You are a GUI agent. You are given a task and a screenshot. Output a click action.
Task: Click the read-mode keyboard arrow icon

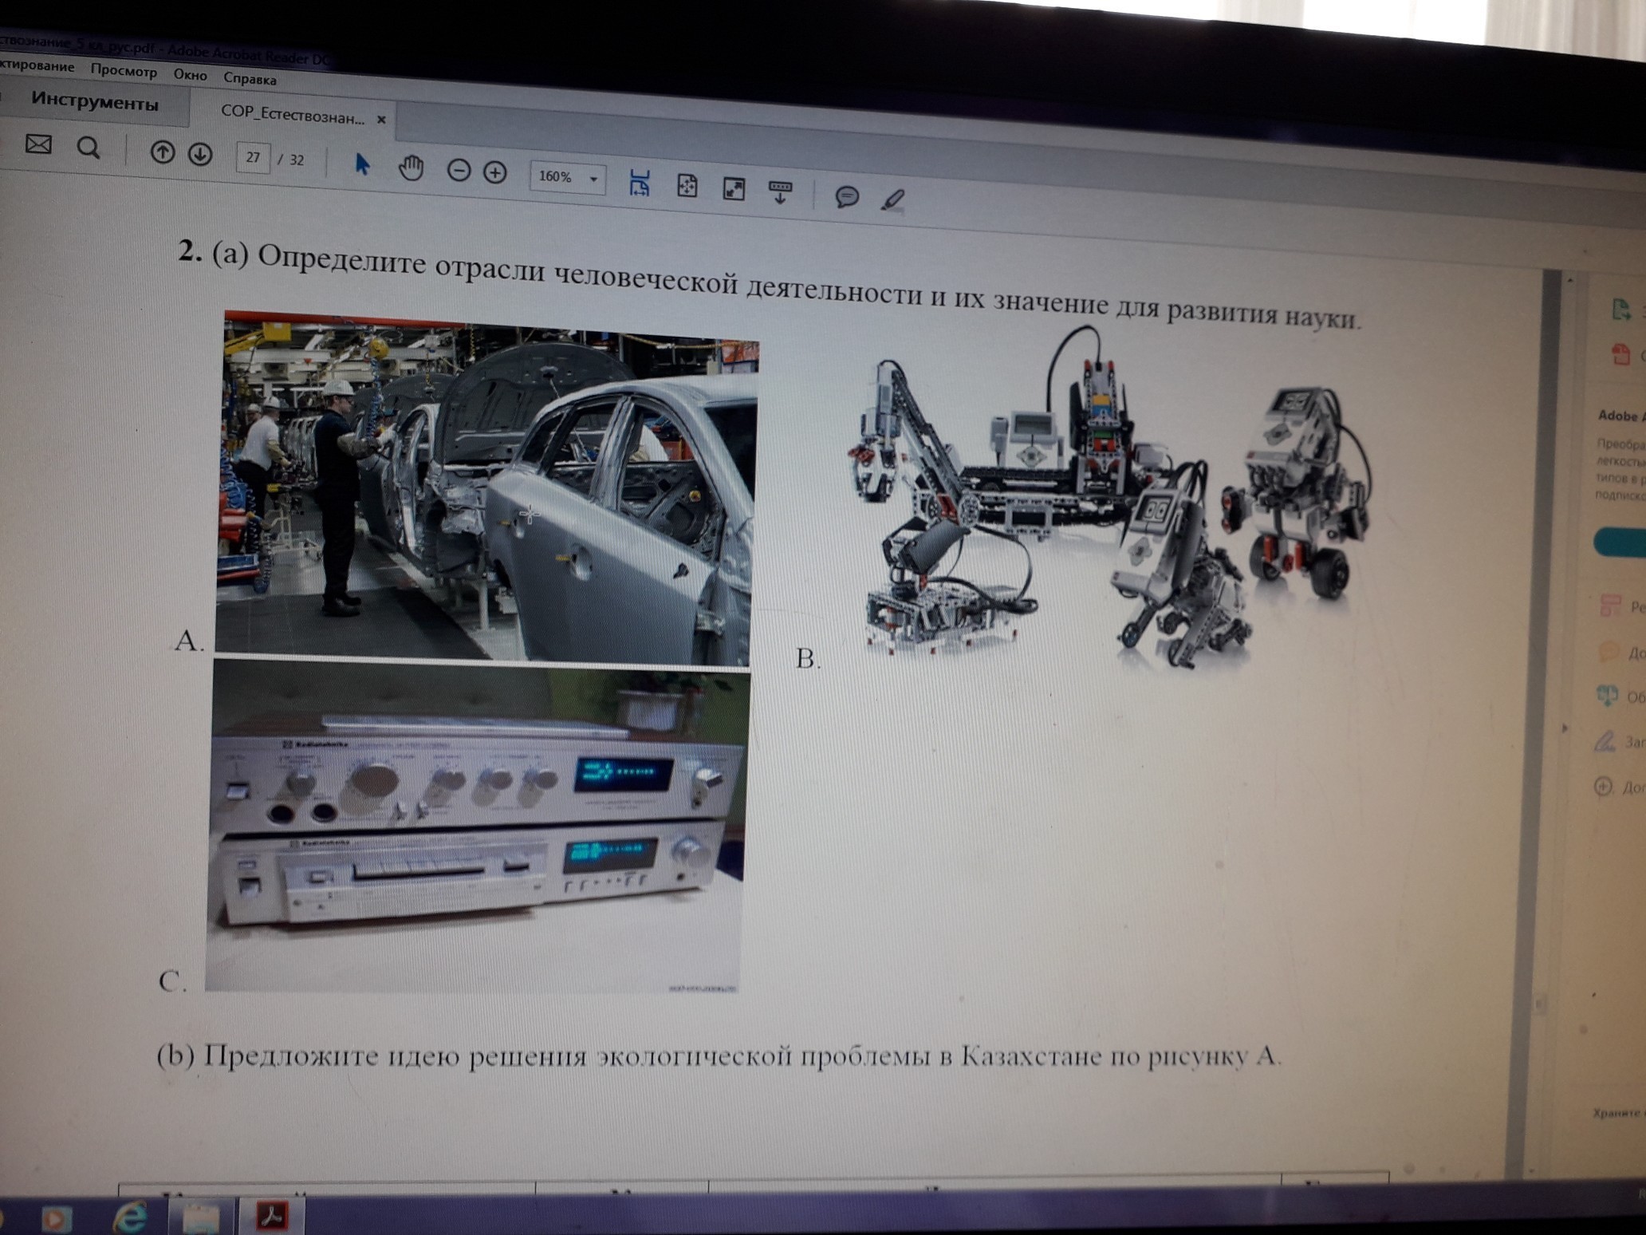pyautogui.click(x=780, y=191)
